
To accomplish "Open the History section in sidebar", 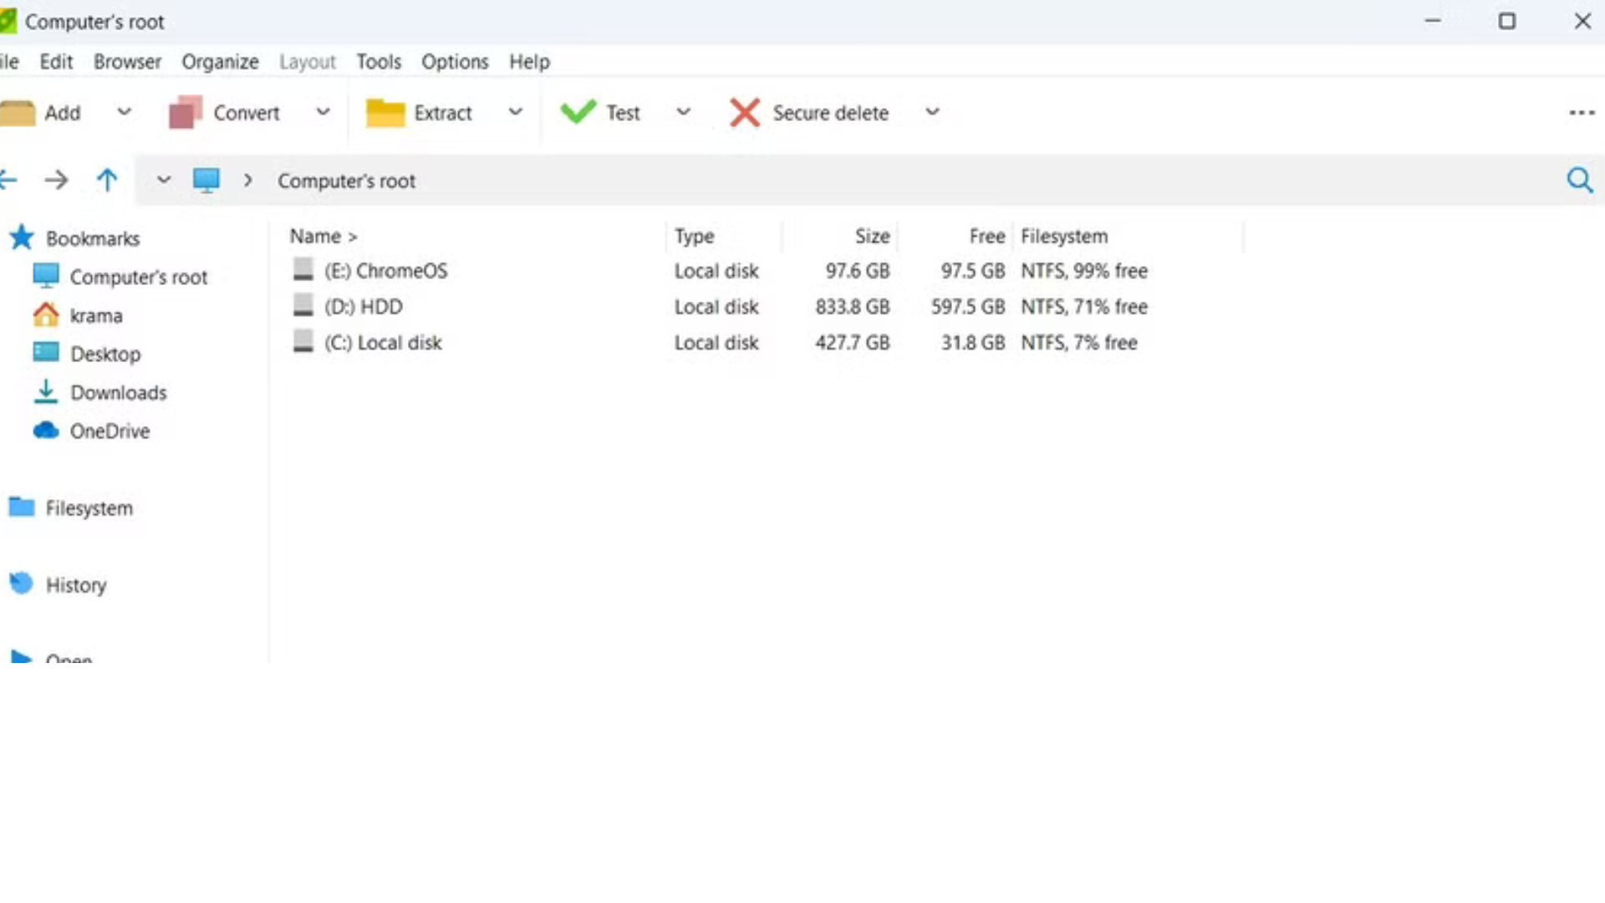I will pos(77,584).
